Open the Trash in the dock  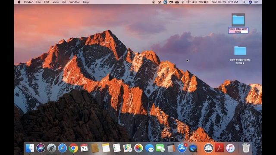click(246, 148)
